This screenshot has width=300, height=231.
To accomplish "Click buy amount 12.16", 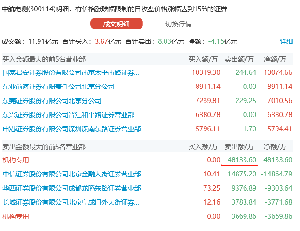I will (x=212, y=202).
